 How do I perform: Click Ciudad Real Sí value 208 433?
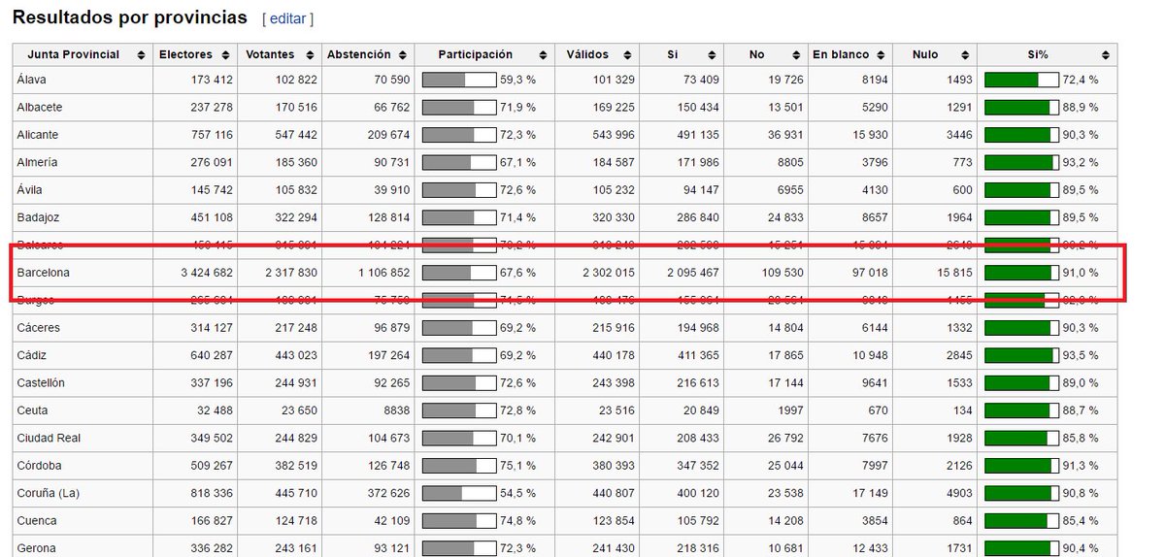(696, 438)
